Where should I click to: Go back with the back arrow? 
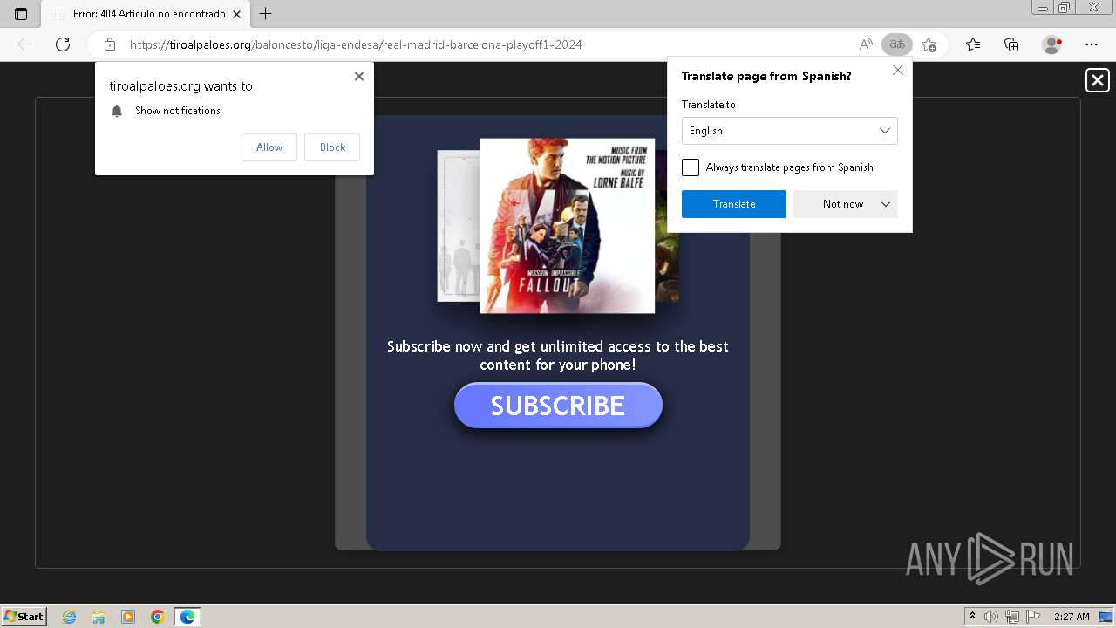pyautogui.click(x=24, y=44)
